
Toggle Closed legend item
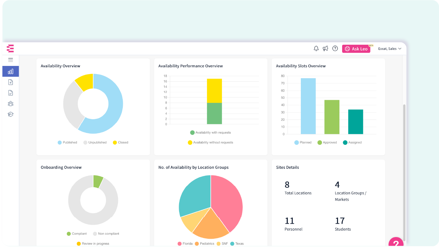(120, 142)
